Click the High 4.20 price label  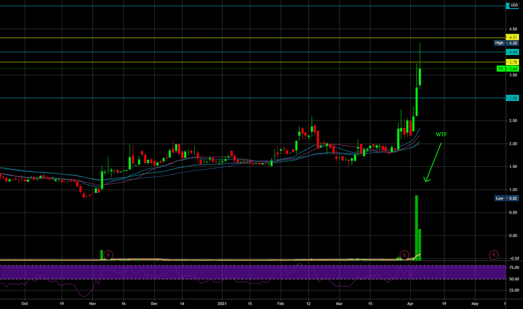click(506, 43)
